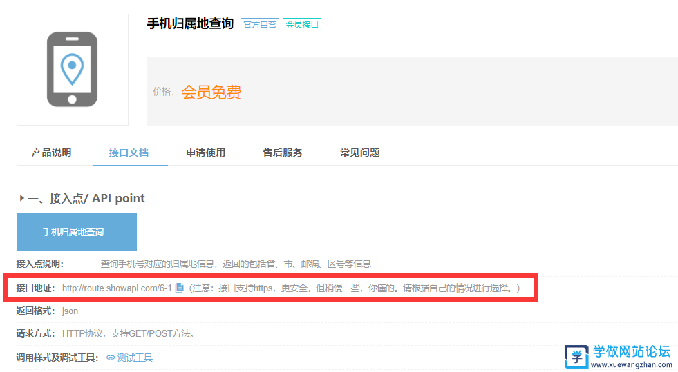Click the blue 手机归属地查询 button

(77, 232)
